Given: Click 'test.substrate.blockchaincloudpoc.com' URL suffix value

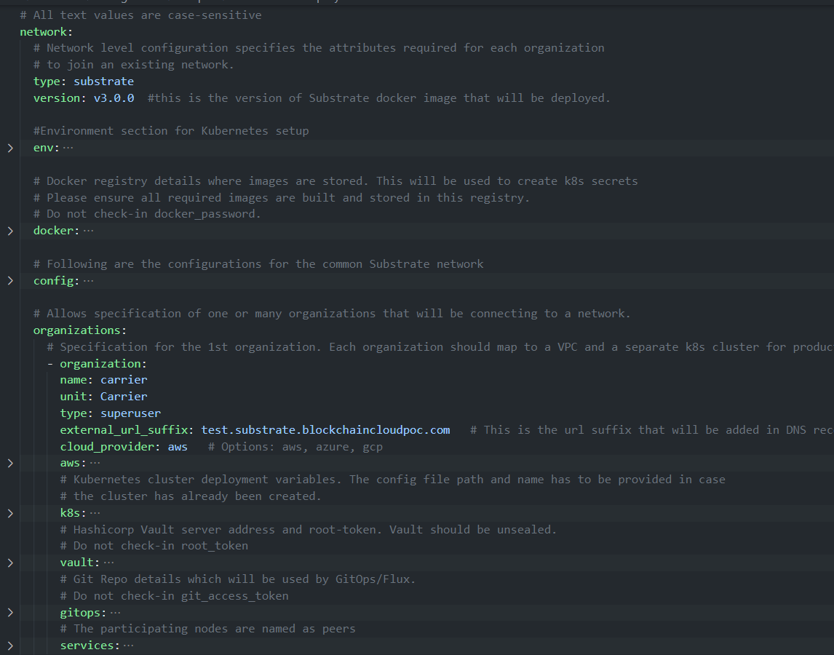Looking at the screenshot, I should [x=325, y=430].
